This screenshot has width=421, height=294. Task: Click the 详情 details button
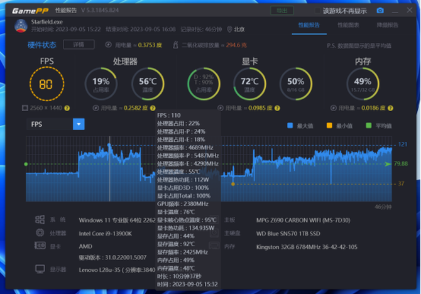79,45
